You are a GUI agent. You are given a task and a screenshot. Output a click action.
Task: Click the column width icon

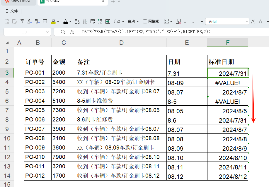point(85,21)
